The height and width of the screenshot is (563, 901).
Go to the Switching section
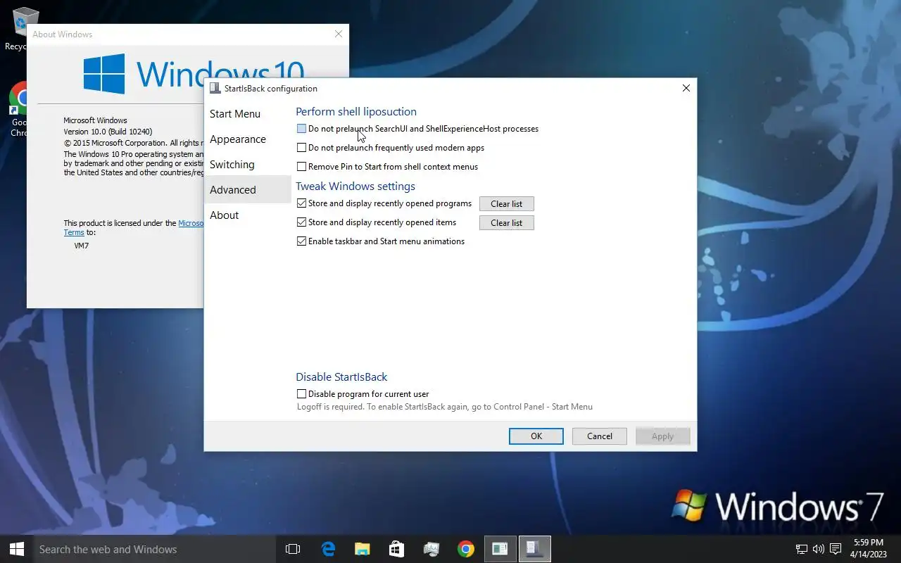[247, 165]
